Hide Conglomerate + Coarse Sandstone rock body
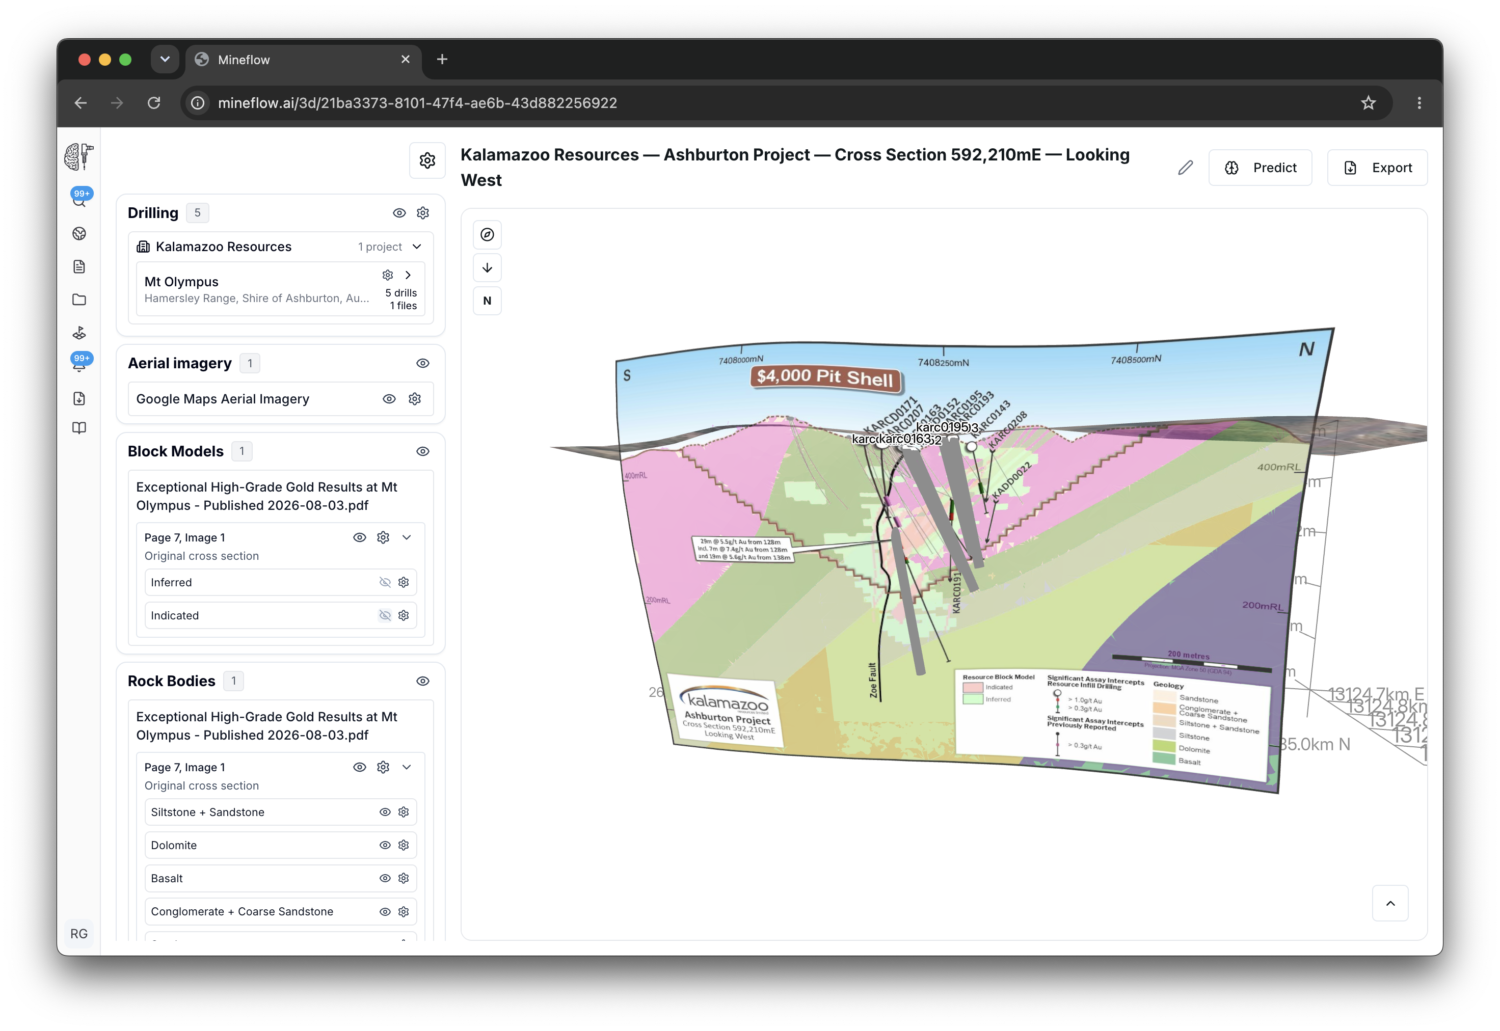This screenshot has width=1500, height=1031. [x=385, y=912]
